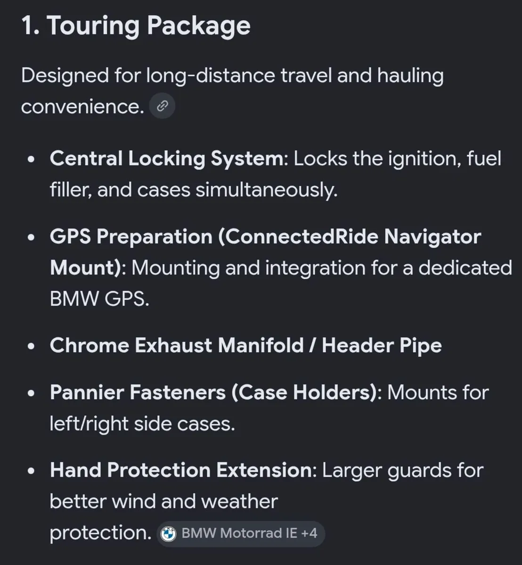Click bullet point beside Hand Protection Extension
The height and width of the screenshot is (565, 522).
point(31,471)
